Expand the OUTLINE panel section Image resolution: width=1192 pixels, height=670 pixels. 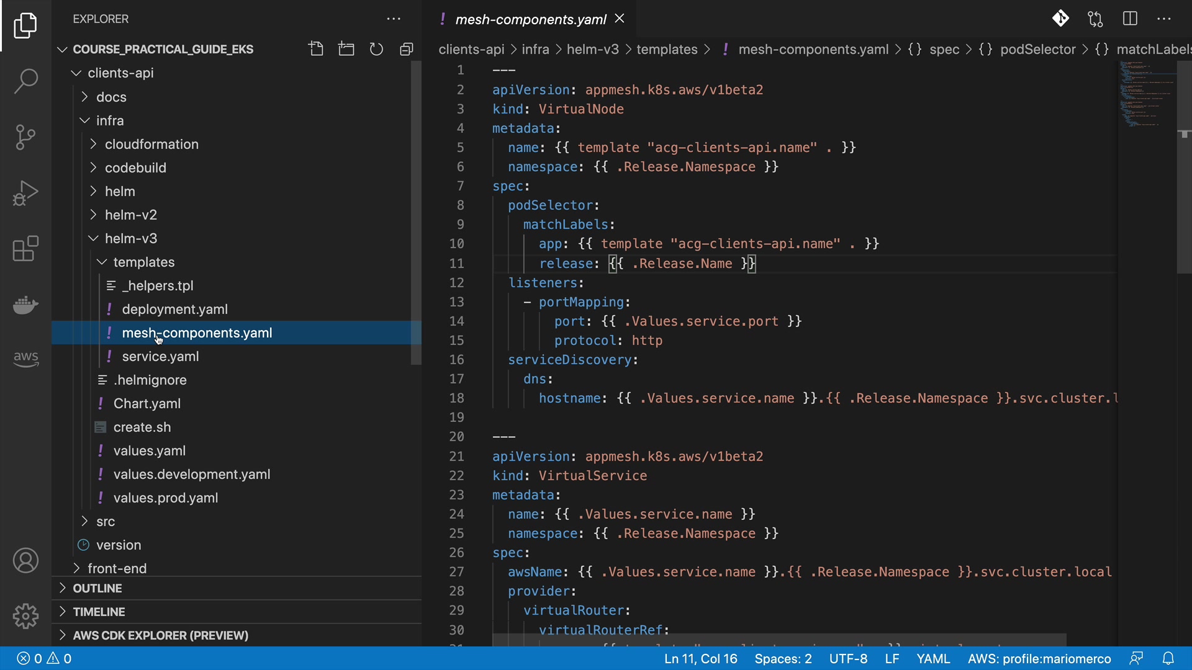click(97, 588)
